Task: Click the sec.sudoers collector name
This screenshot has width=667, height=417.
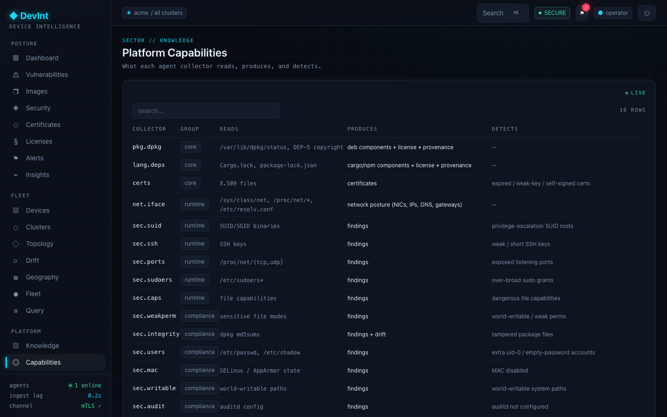Action: coord(152,280)
